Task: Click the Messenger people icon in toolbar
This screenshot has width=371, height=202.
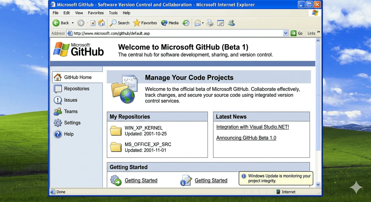Action: (x=231, y=23)
